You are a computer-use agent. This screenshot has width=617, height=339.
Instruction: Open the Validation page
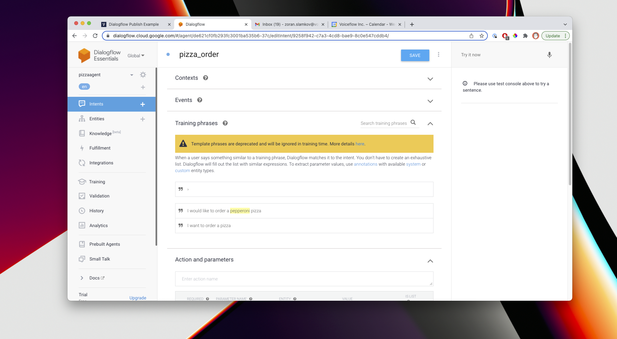point(99,196)
